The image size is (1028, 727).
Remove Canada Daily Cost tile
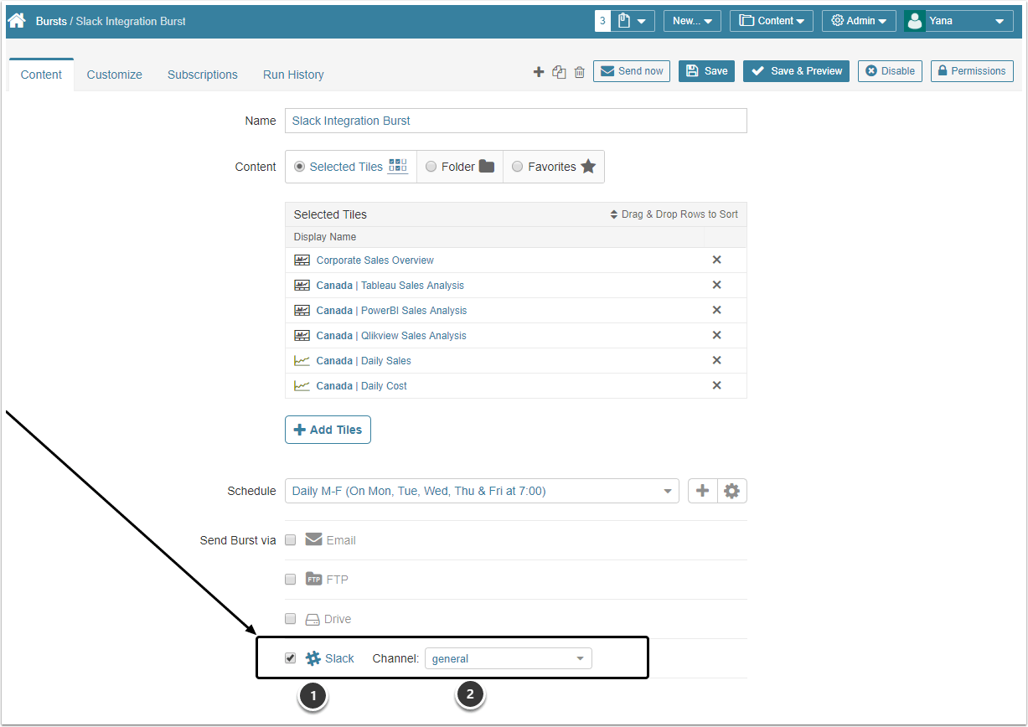click(x=716, y=385)
